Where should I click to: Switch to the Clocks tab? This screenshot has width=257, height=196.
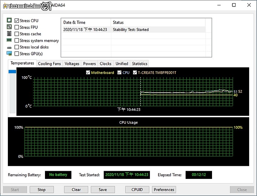tap(106, 64)
